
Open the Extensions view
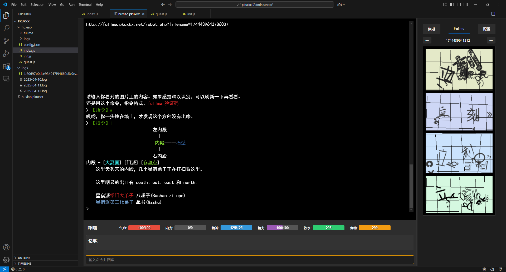click(x=6, y=66)
